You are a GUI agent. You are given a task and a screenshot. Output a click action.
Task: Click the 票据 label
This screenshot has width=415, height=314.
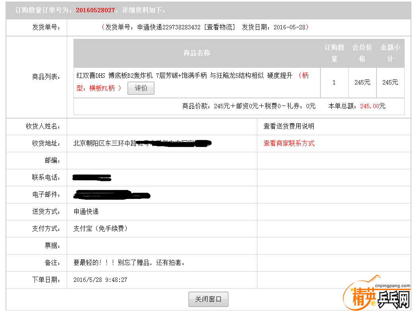coord(52,245)
